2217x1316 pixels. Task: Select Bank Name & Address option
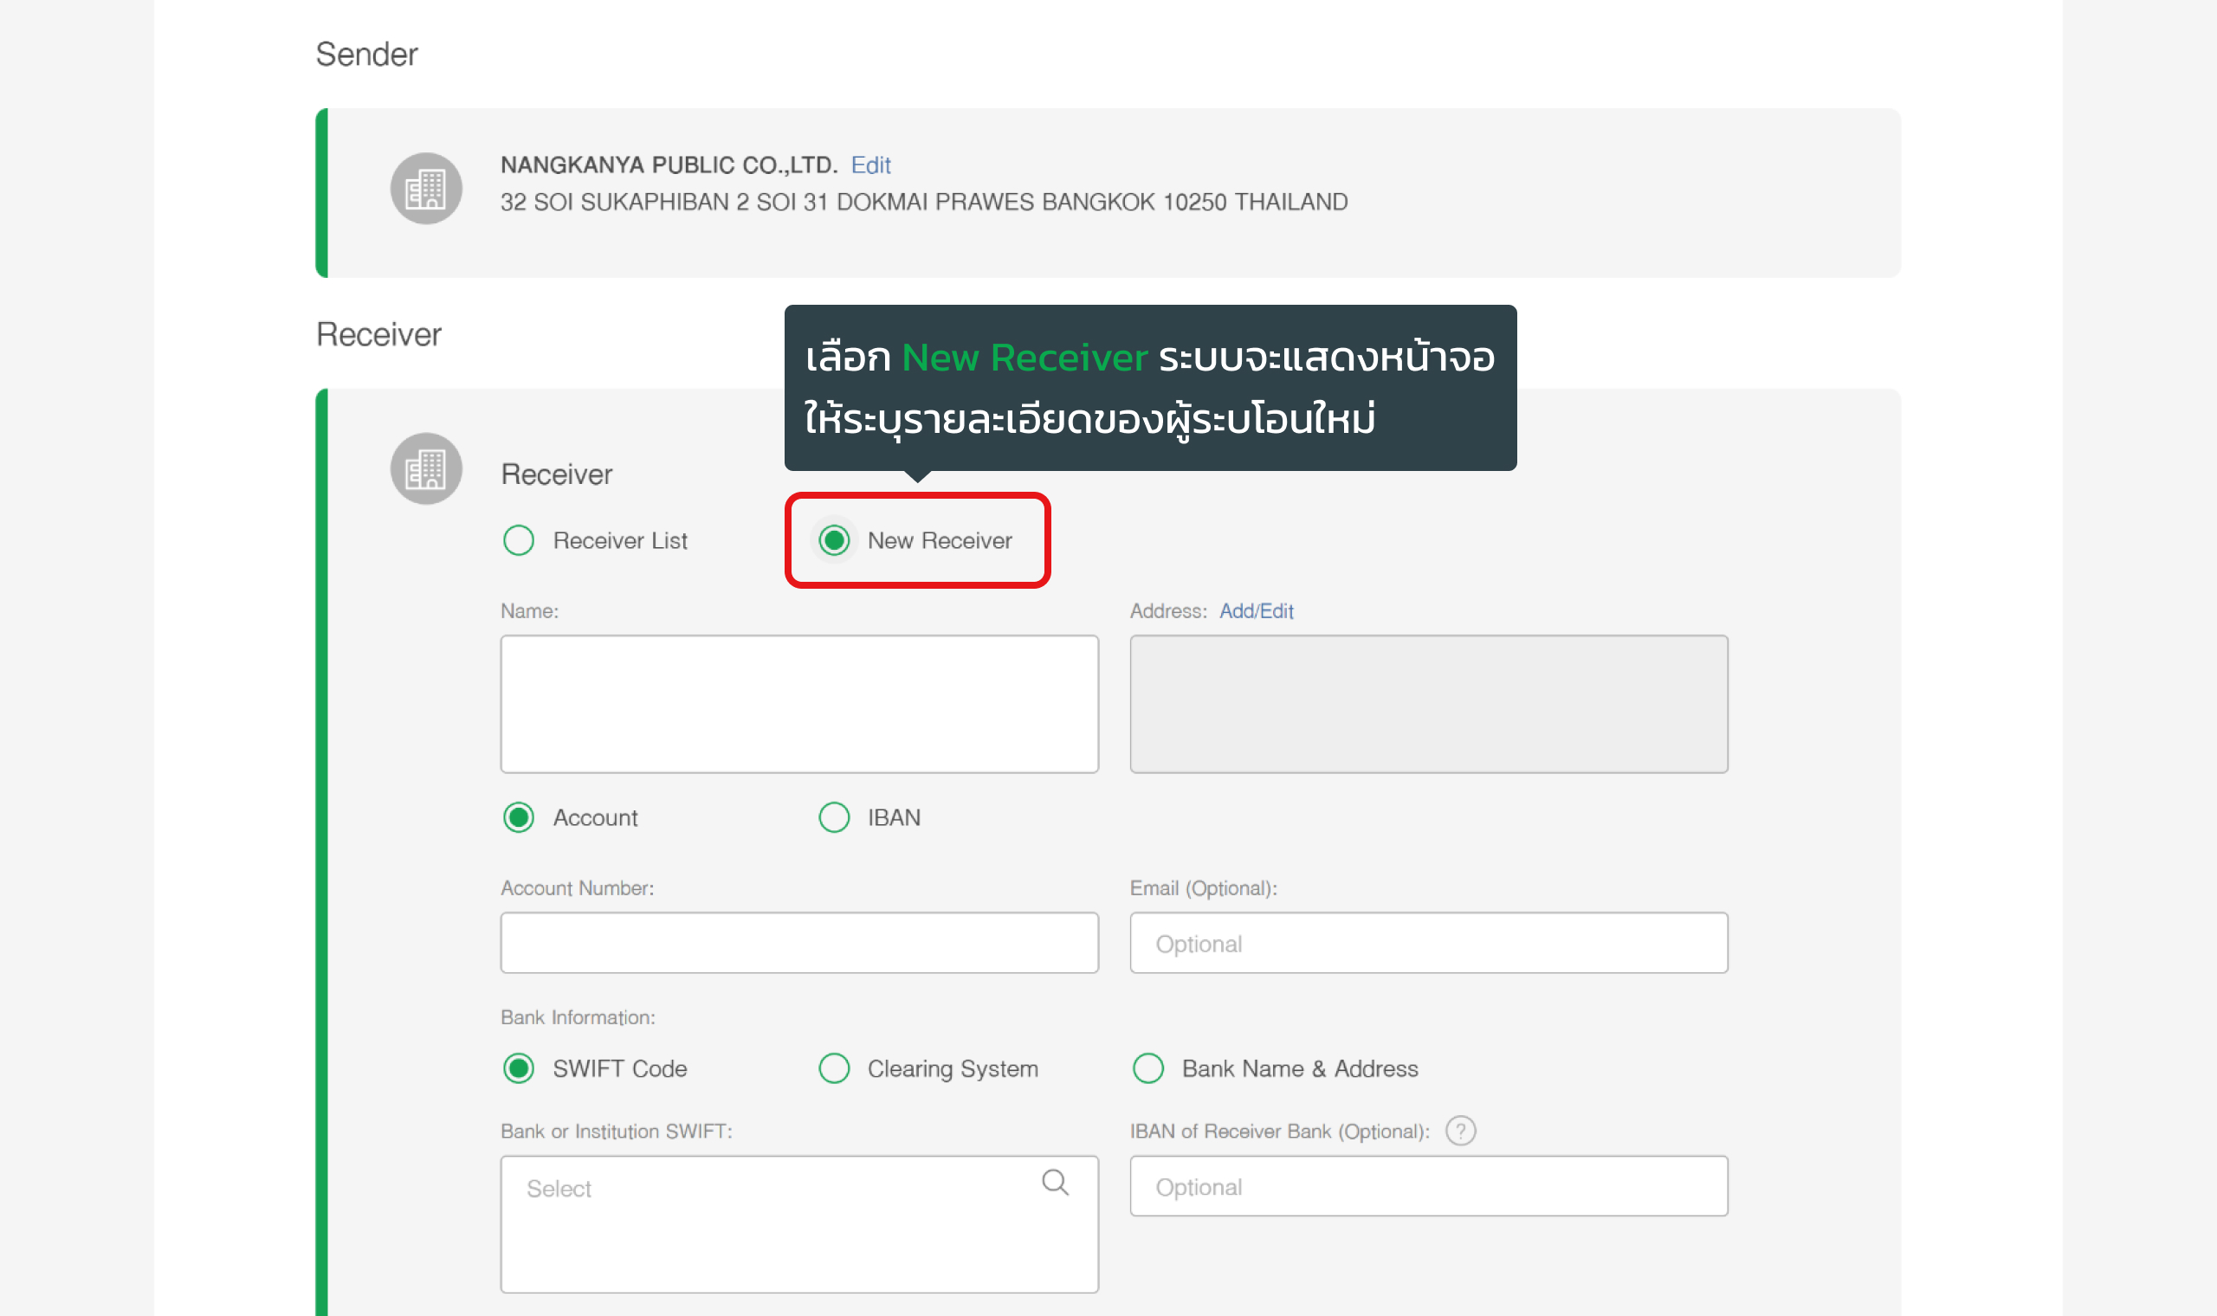click(1147, 1068)
